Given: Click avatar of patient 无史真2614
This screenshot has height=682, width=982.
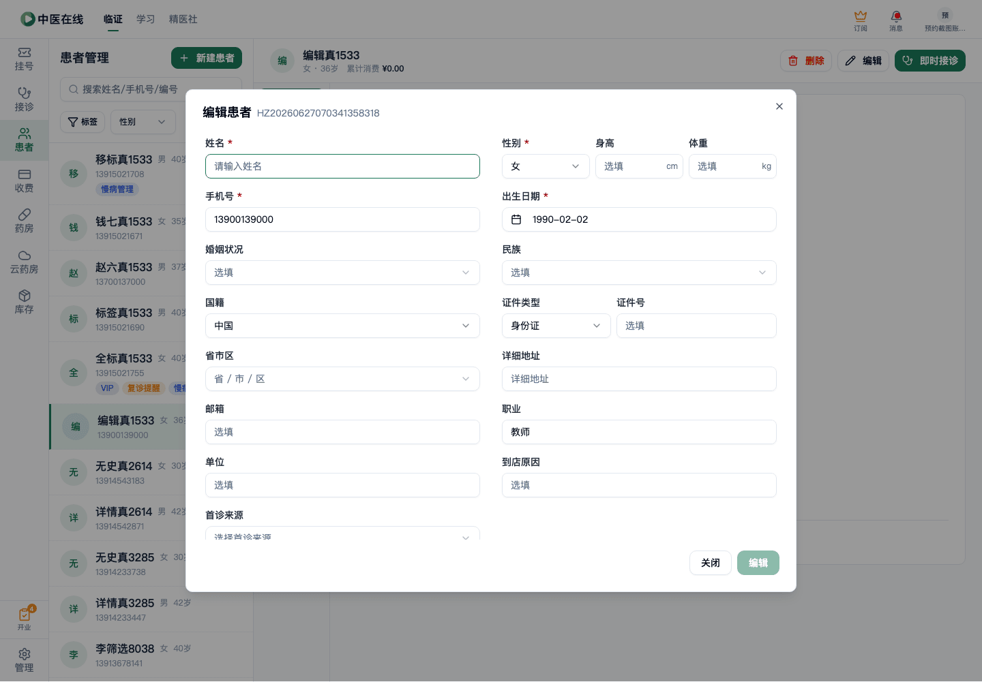Looking at the screenshot, I should tap(74, 472).
